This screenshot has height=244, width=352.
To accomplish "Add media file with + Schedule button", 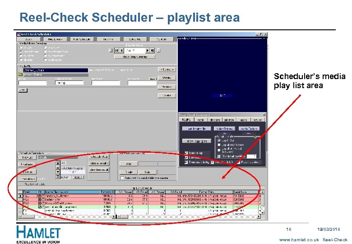I will (167, 70).
